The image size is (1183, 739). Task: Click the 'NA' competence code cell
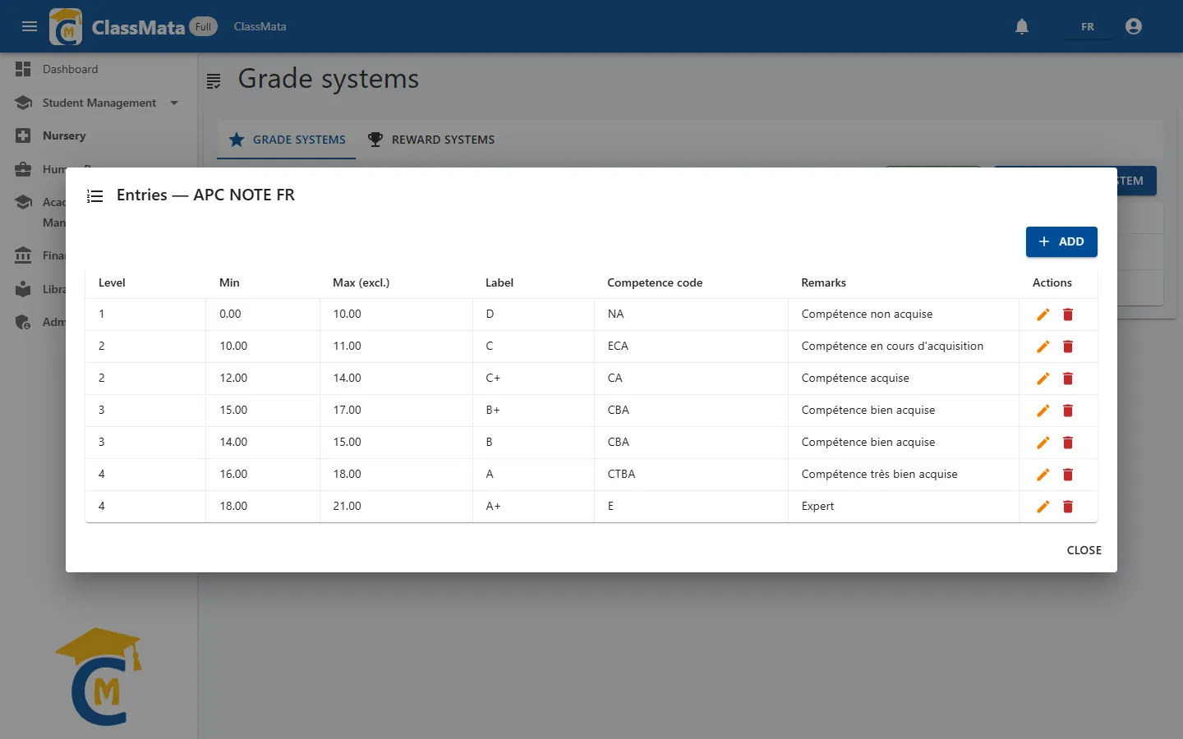691,314
